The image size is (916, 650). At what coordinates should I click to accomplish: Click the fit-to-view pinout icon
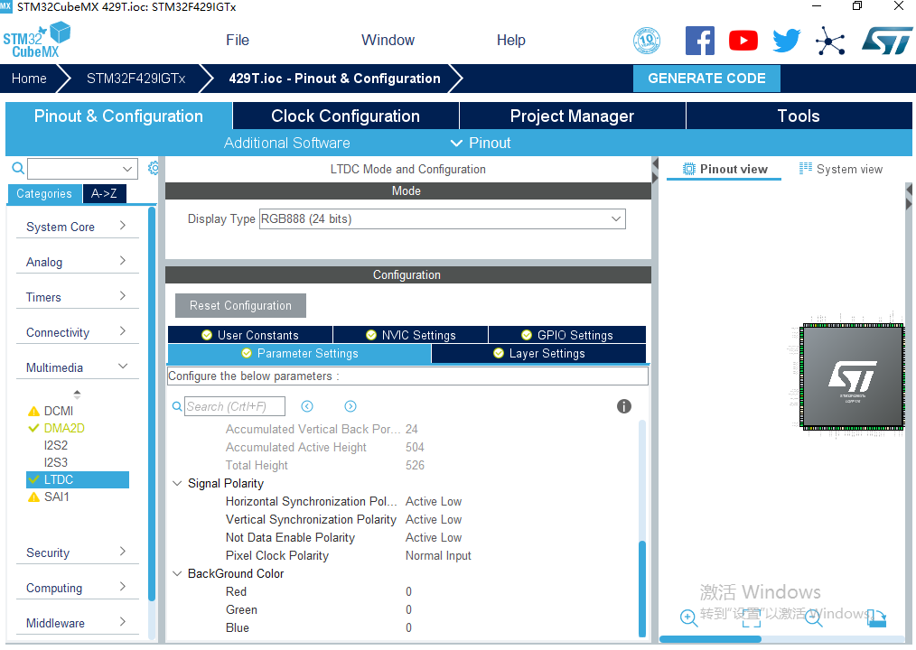[752, 617]
